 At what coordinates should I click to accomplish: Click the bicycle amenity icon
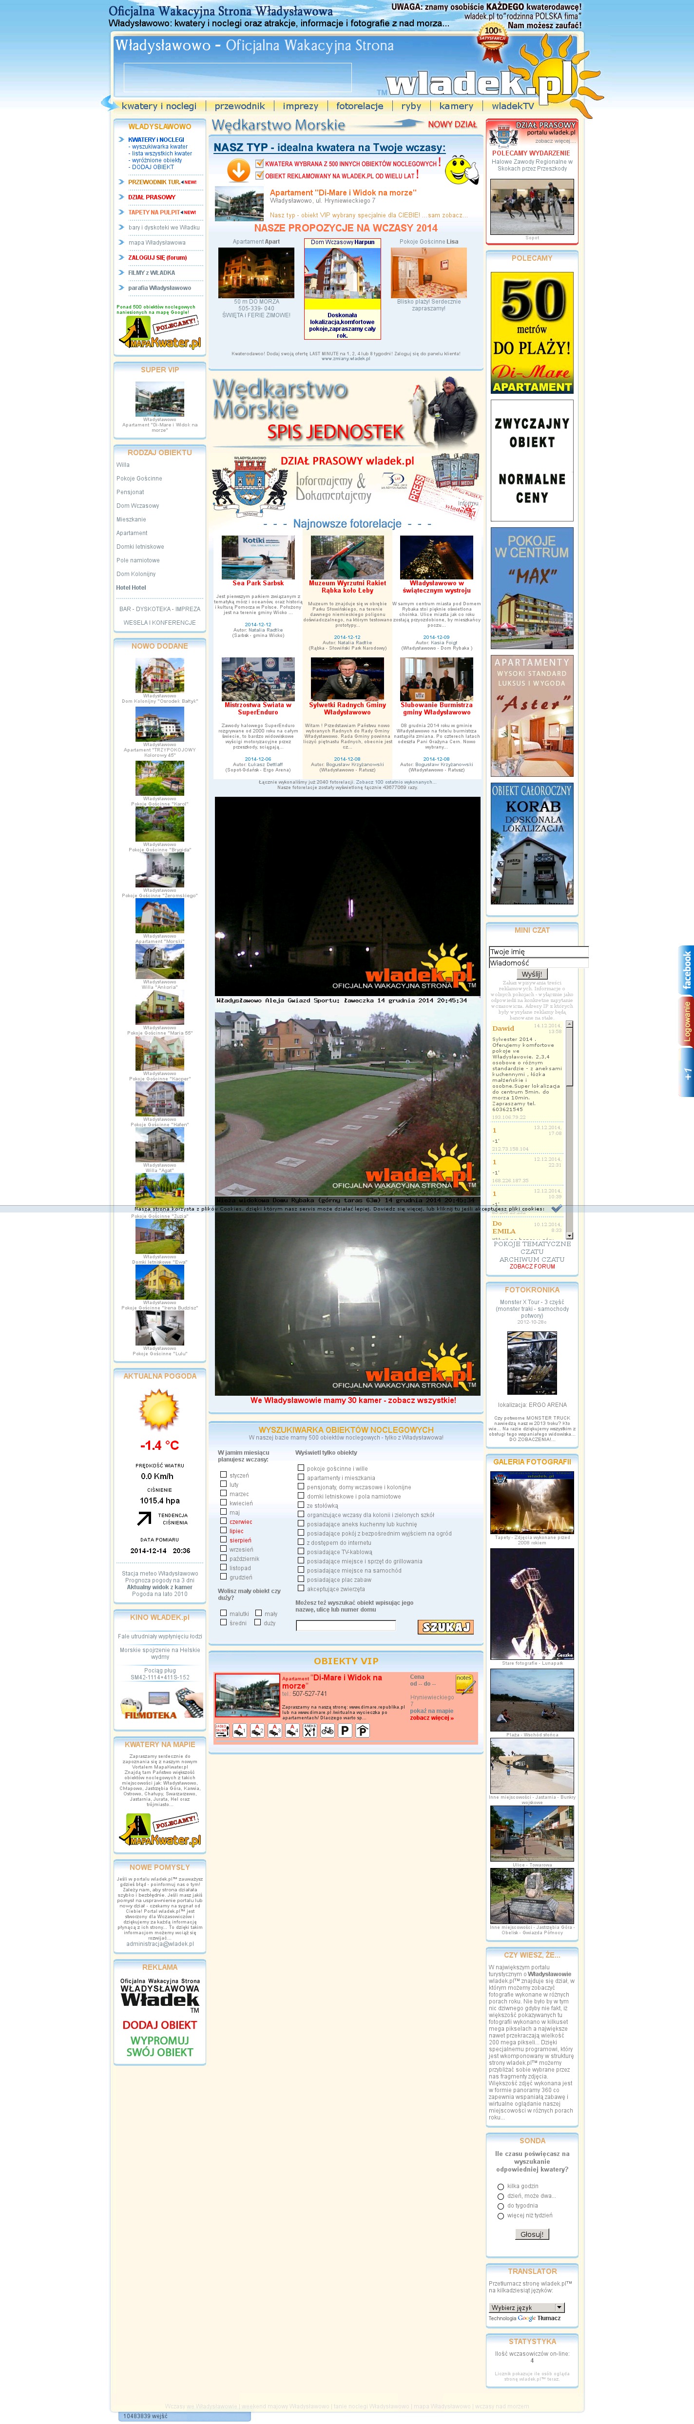[x=328, y=1731]
